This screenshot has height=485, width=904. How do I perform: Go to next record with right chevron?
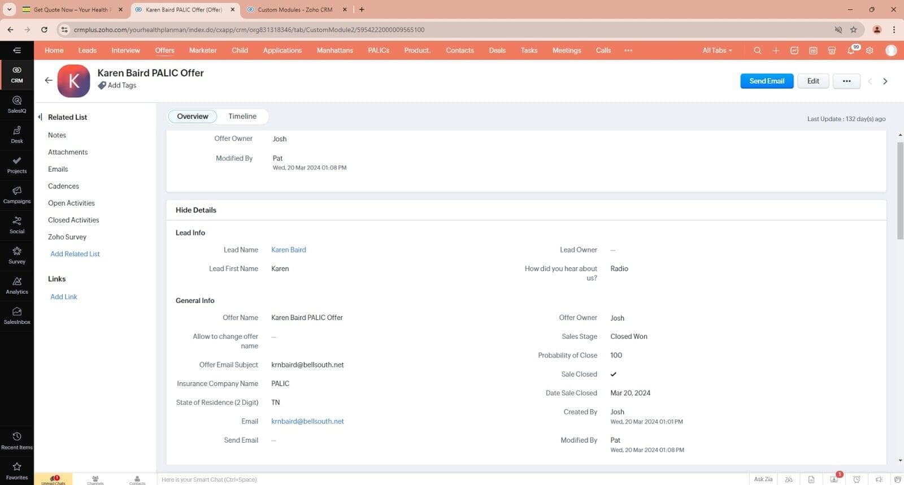(x=885, y=81)
